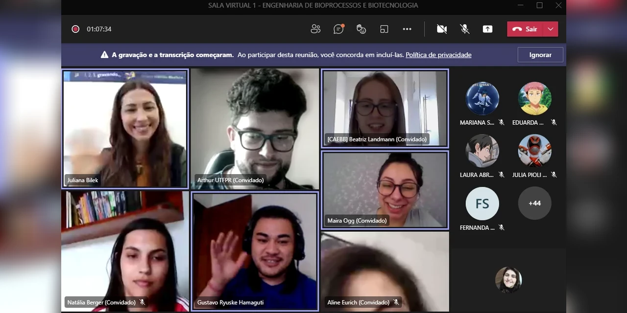Open the more actions ellipsis menu
This screenshot has width=627, height=313.
(x=407, y=29)
